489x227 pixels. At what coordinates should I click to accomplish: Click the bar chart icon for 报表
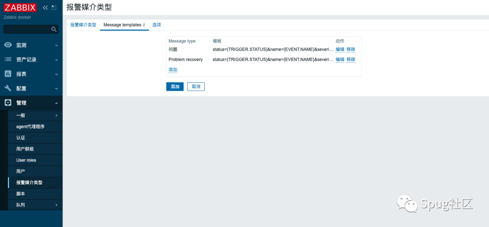8,74
